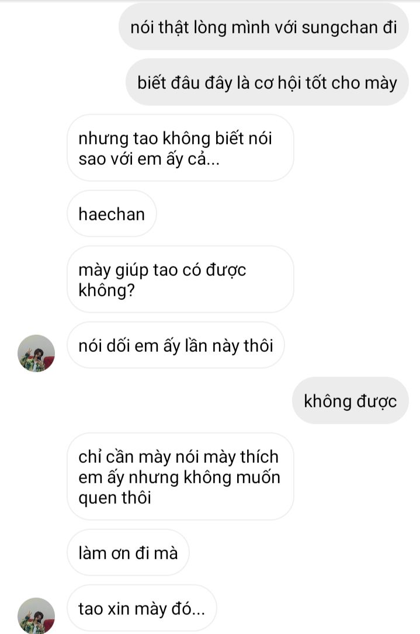Image resolution: width=420 pixels, height=634 pixels.
Task: Tap the upper sender profile picture
Action: (36, 353)
